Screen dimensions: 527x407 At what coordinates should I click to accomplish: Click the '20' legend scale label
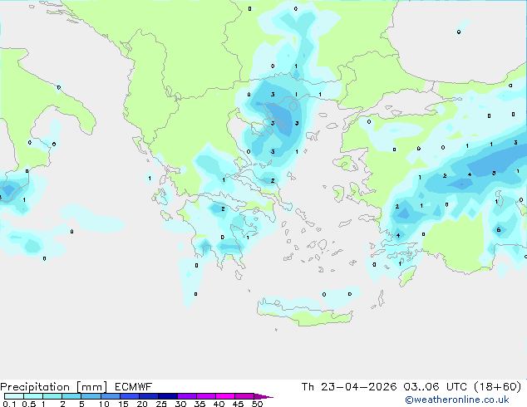142,404
